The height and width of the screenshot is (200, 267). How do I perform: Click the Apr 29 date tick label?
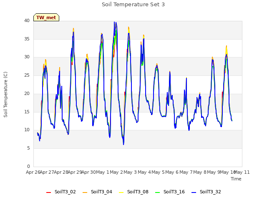[x=75, y=172]
